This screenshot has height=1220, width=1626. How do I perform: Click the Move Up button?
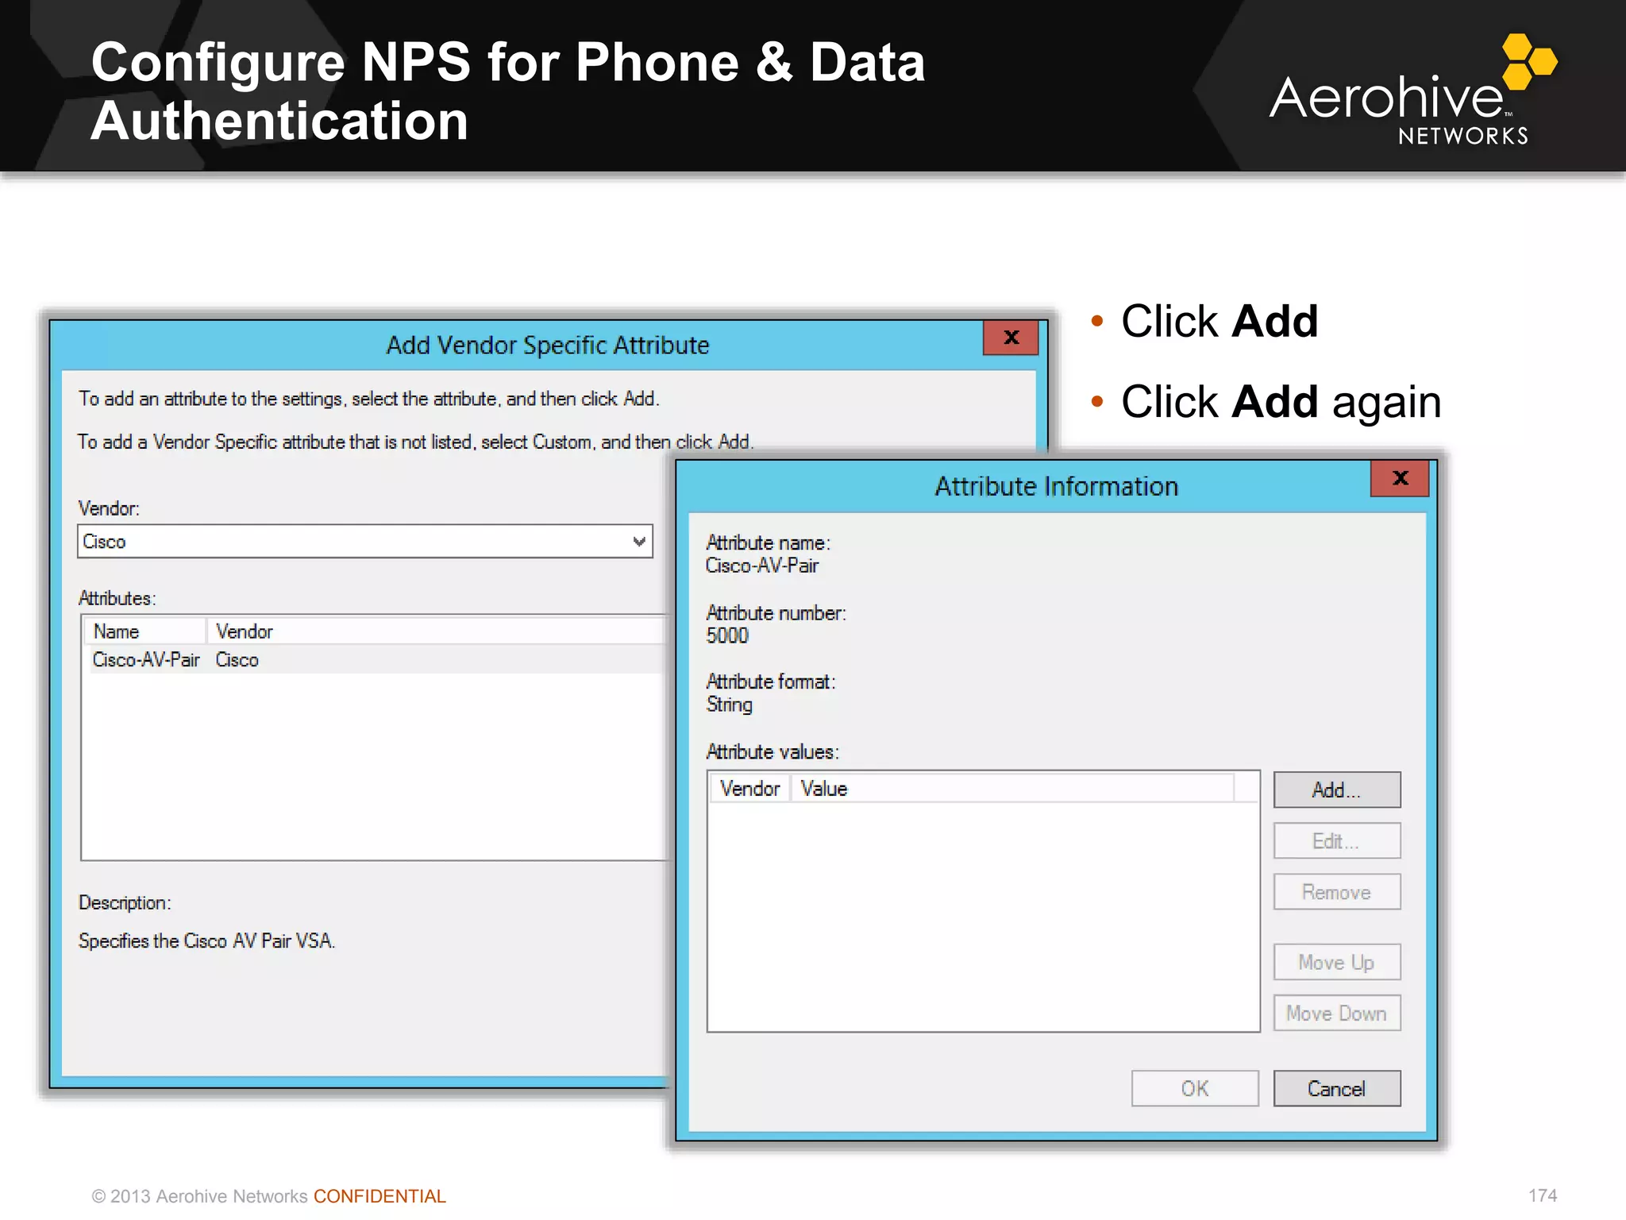coord(1337,962)
